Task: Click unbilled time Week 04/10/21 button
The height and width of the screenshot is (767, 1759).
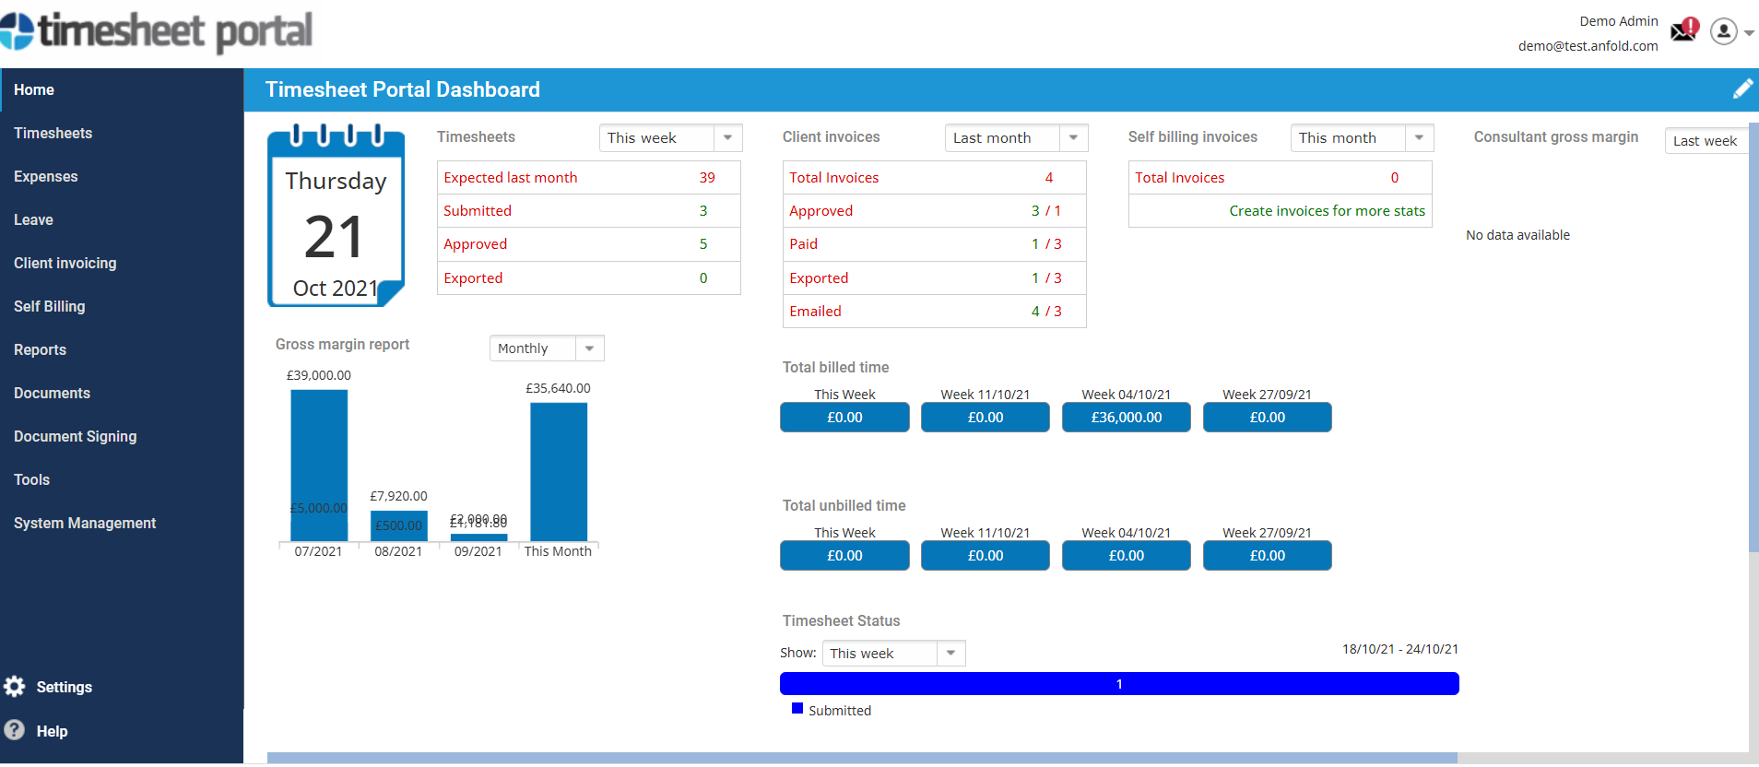Action: tap(1127, 555)
